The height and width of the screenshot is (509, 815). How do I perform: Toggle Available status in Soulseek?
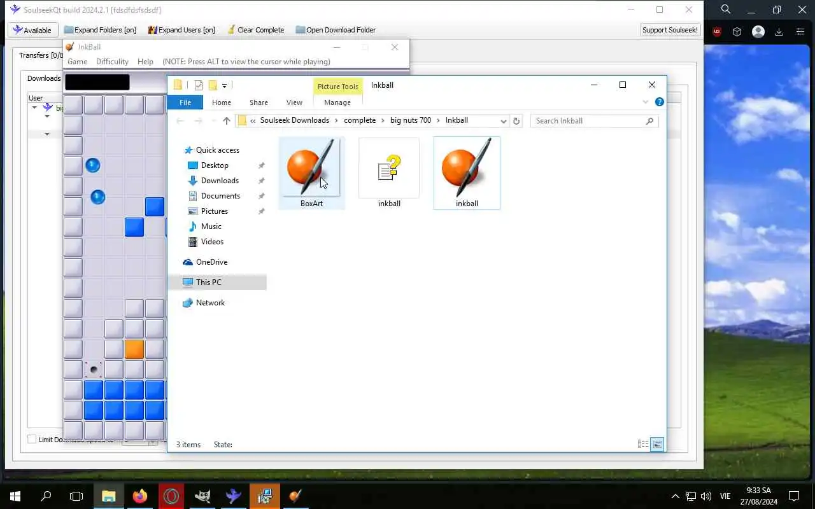(32, 30)
